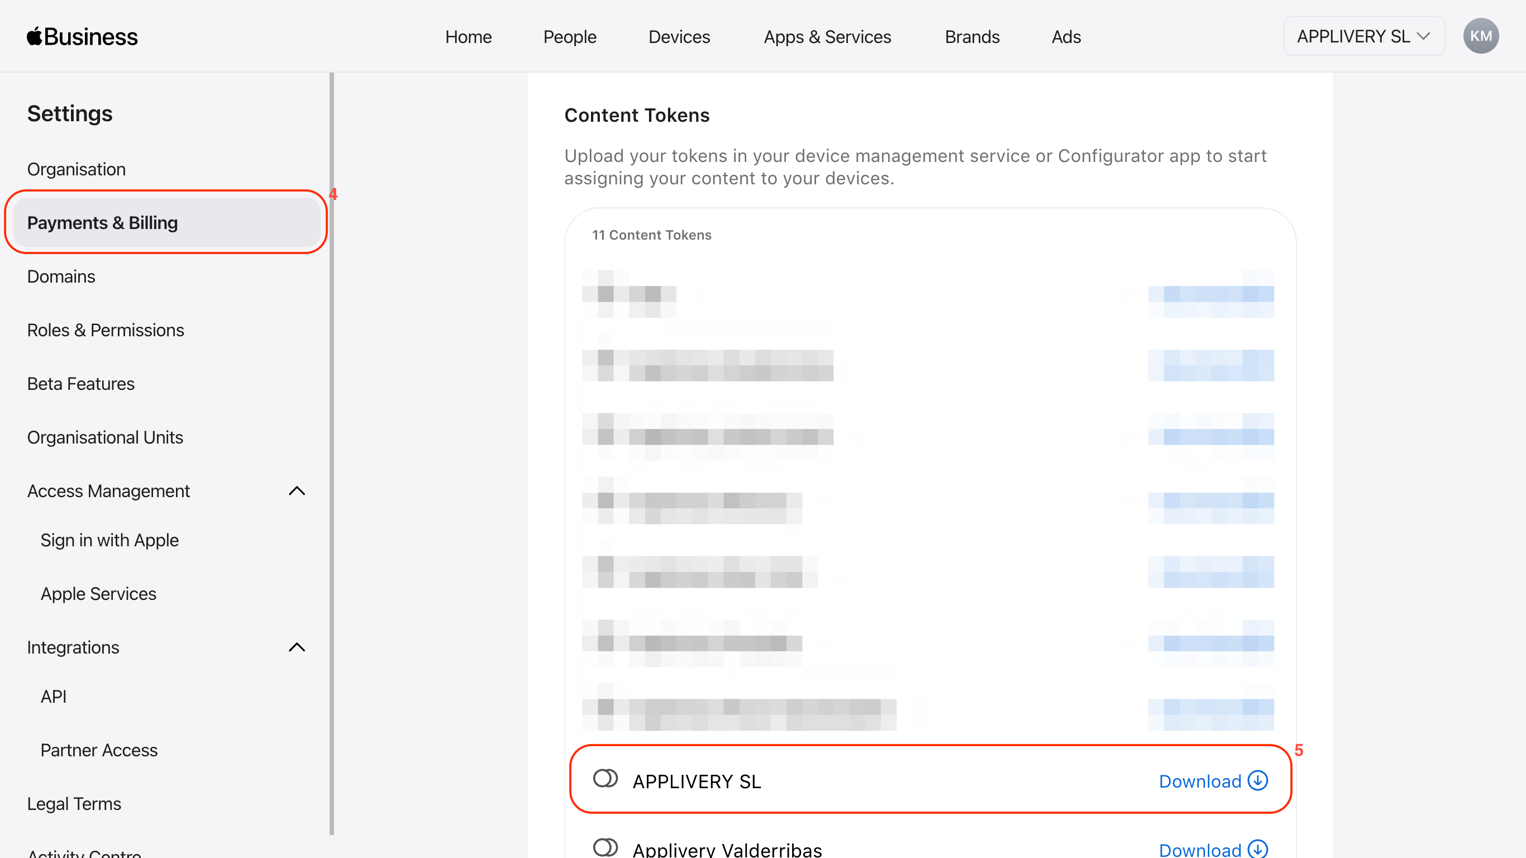Open Roles & Permissions
Viewport: 1526px width, 858px height.
point(106,330)
